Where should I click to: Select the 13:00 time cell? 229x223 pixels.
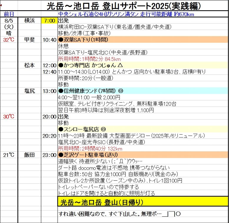click(49, 91)
